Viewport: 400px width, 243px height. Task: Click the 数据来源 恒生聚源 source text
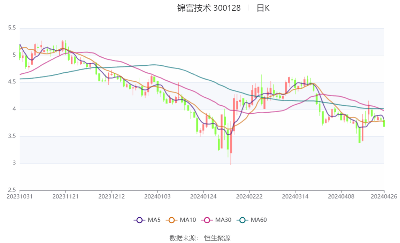coord(200,238)
